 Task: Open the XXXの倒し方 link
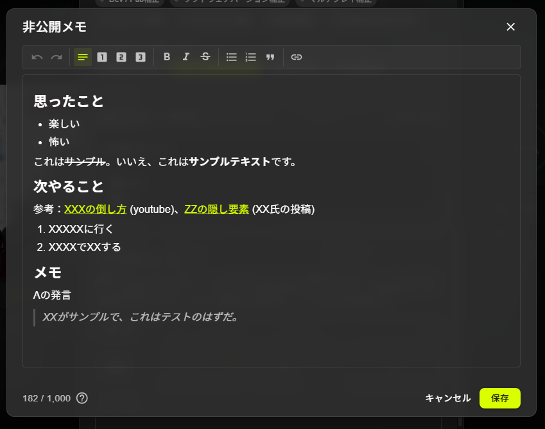click(x=96, y=209)
